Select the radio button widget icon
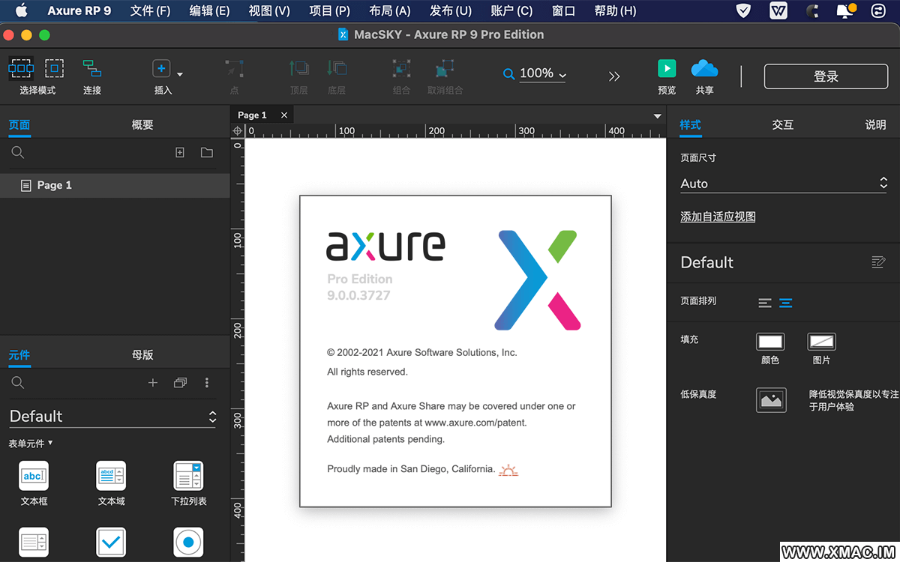This screenshot has height=562, width=900. tap(188, 543)
